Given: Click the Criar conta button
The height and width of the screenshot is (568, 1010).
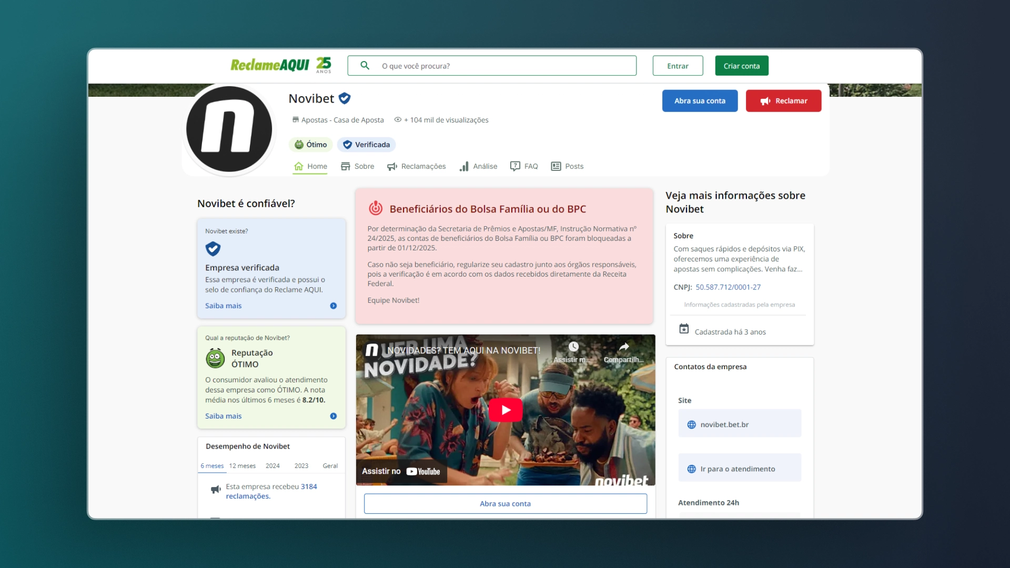Looking at the screenshot, I should 742,66.
